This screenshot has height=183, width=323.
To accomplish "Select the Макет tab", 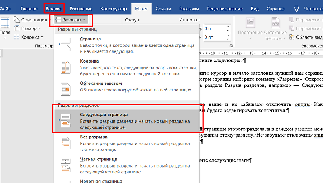I will [x=141, y=9].
